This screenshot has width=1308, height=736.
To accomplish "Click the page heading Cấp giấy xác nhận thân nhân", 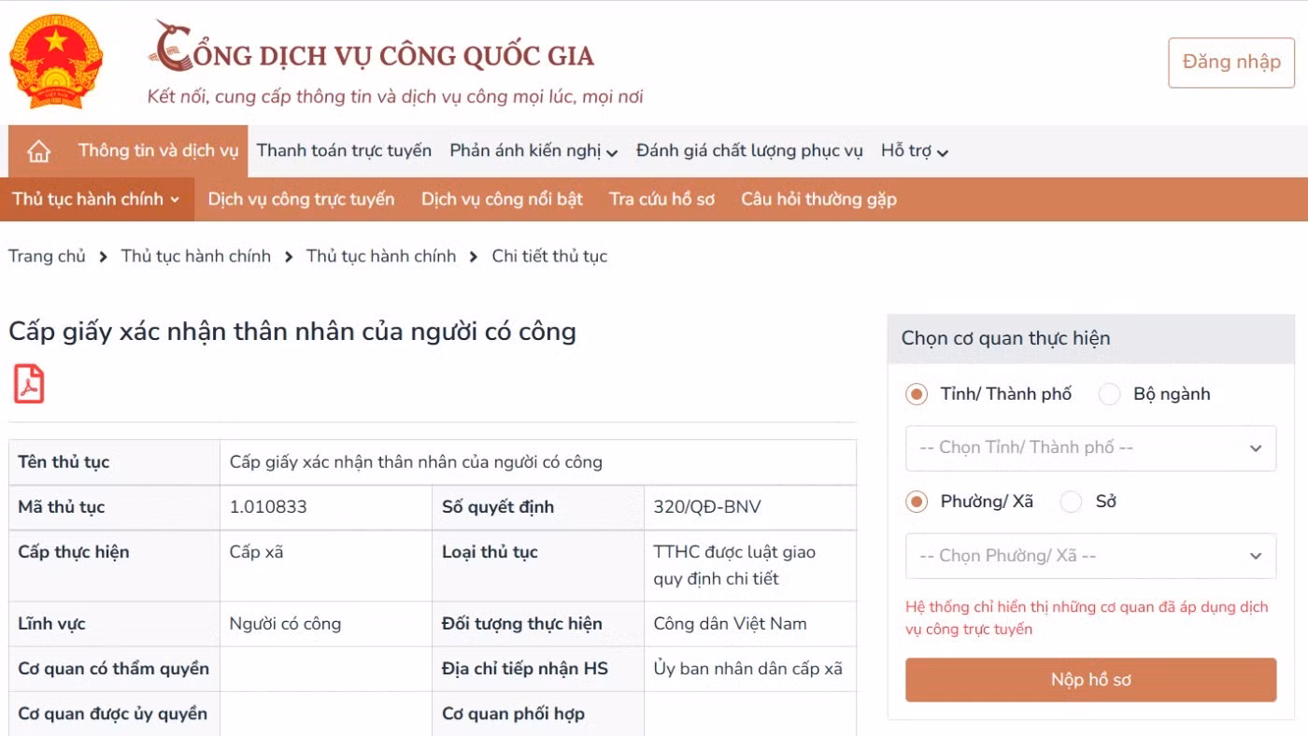I will 292,332.
